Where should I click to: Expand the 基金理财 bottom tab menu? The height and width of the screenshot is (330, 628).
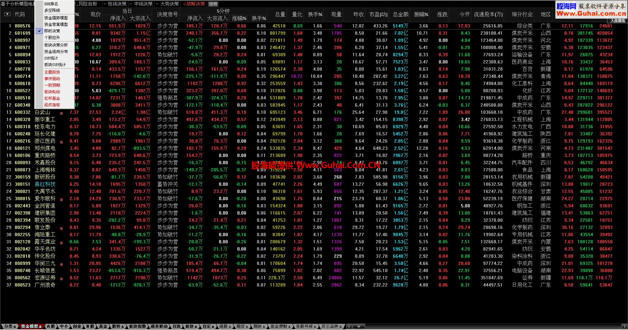pyautogui.click(x=280, y=326)
